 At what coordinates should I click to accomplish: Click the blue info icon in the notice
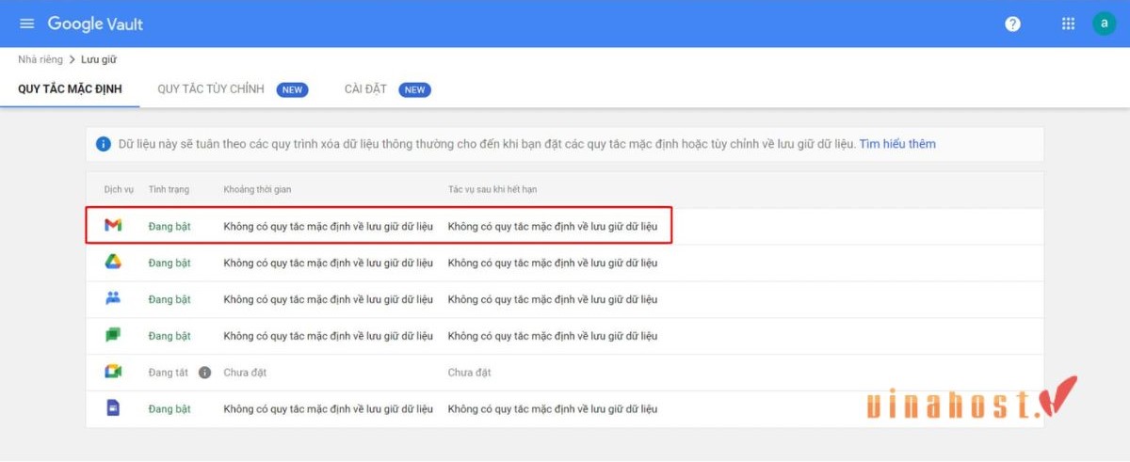pyautogui.click(x=104, y=144)
